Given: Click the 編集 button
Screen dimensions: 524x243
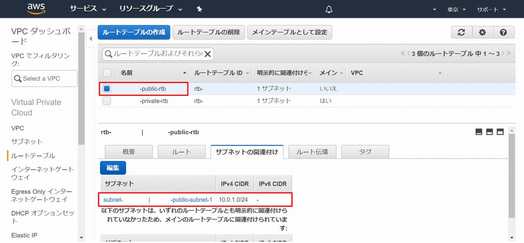Looking at the screenshot, I should tap(113, 168).
